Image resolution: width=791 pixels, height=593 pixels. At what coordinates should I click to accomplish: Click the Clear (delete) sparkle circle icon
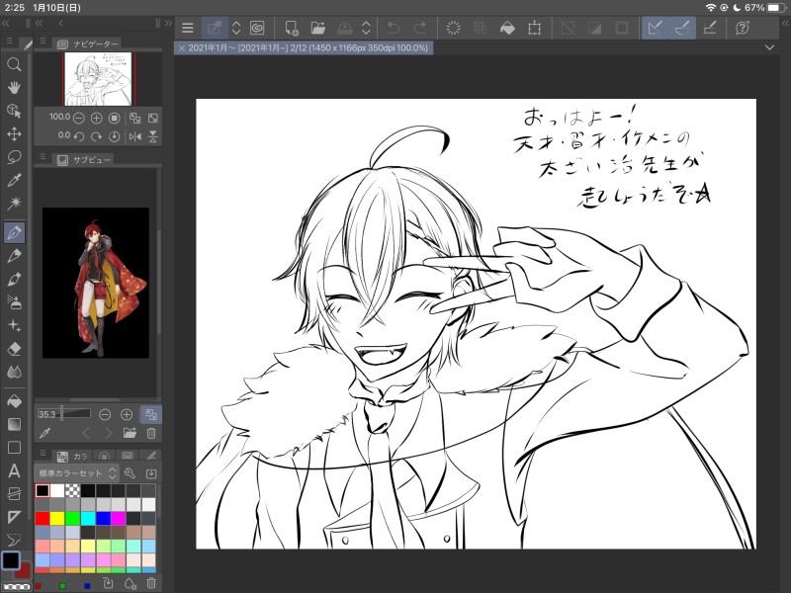tap(453, 28)
